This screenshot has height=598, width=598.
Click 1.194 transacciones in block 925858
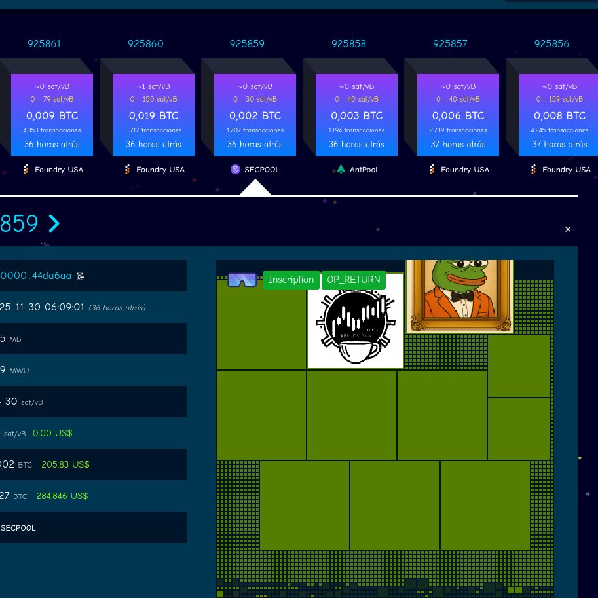[x=356, y=130]
